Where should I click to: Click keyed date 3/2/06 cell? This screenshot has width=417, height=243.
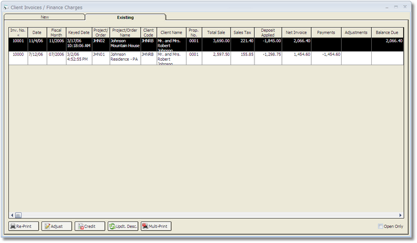(x=79, y=58)
